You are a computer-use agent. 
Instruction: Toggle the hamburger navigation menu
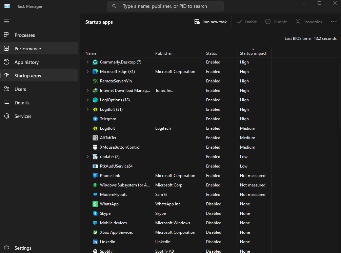point(6,21)
